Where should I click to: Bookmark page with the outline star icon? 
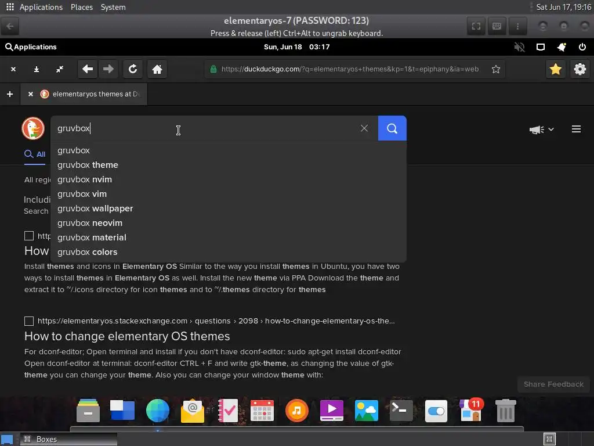[495, 69]
